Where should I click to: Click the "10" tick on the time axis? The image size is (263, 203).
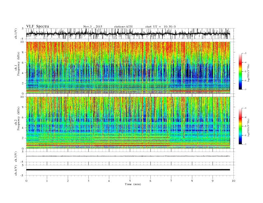click(233, 181)
